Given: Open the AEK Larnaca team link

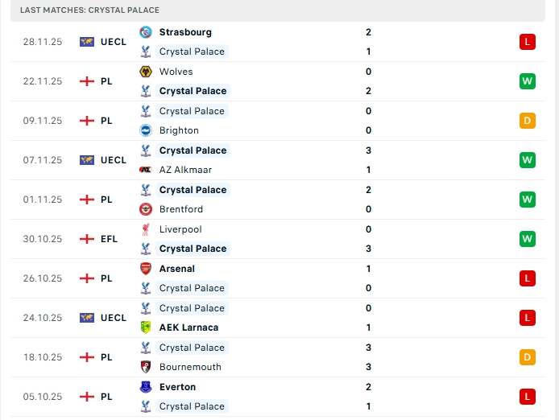Looking at the screenshot, I should (x=188, y=327).
